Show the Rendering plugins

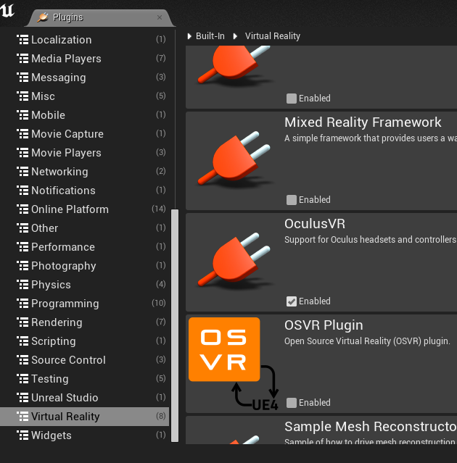(85, 322)
